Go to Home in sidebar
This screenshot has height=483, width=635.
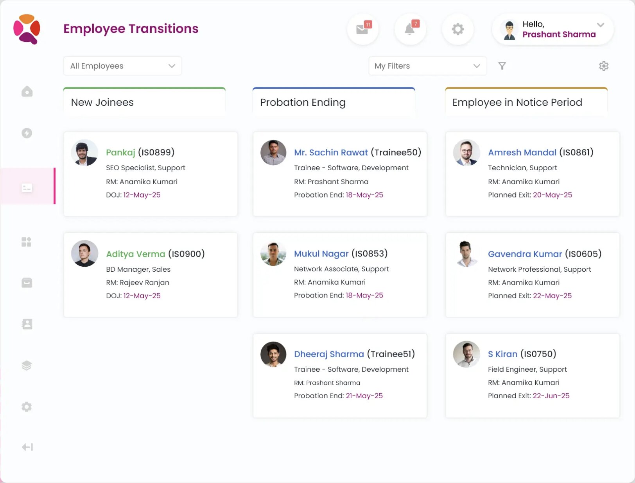27,92
